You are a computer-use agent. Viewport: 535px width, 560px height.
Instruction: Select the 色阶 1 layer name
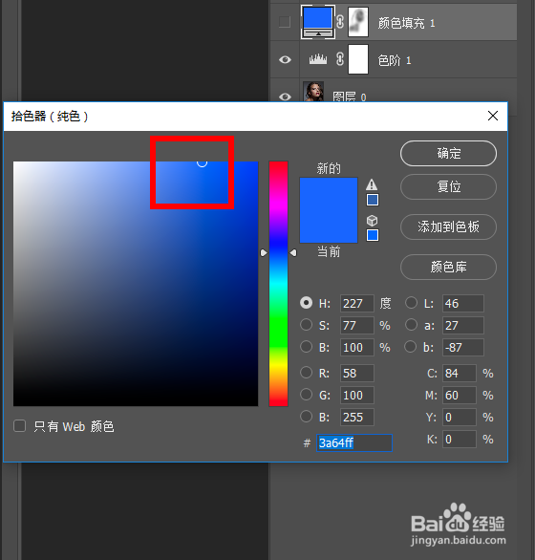pyautogui.click(x=395, y=60)
